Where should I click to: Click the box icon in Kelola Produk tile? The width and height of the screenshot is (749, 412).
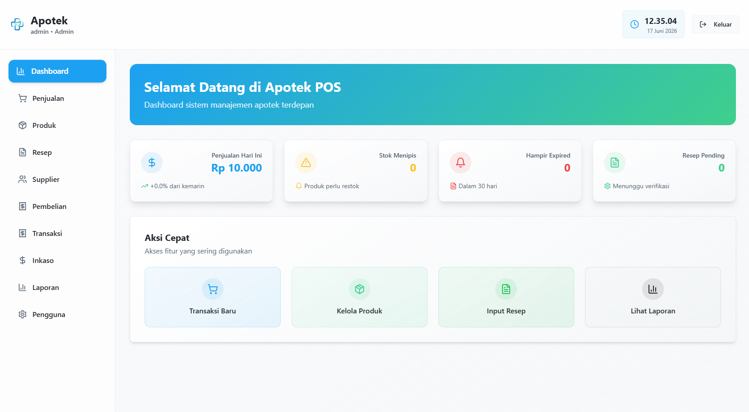click(x=360, y=289)
